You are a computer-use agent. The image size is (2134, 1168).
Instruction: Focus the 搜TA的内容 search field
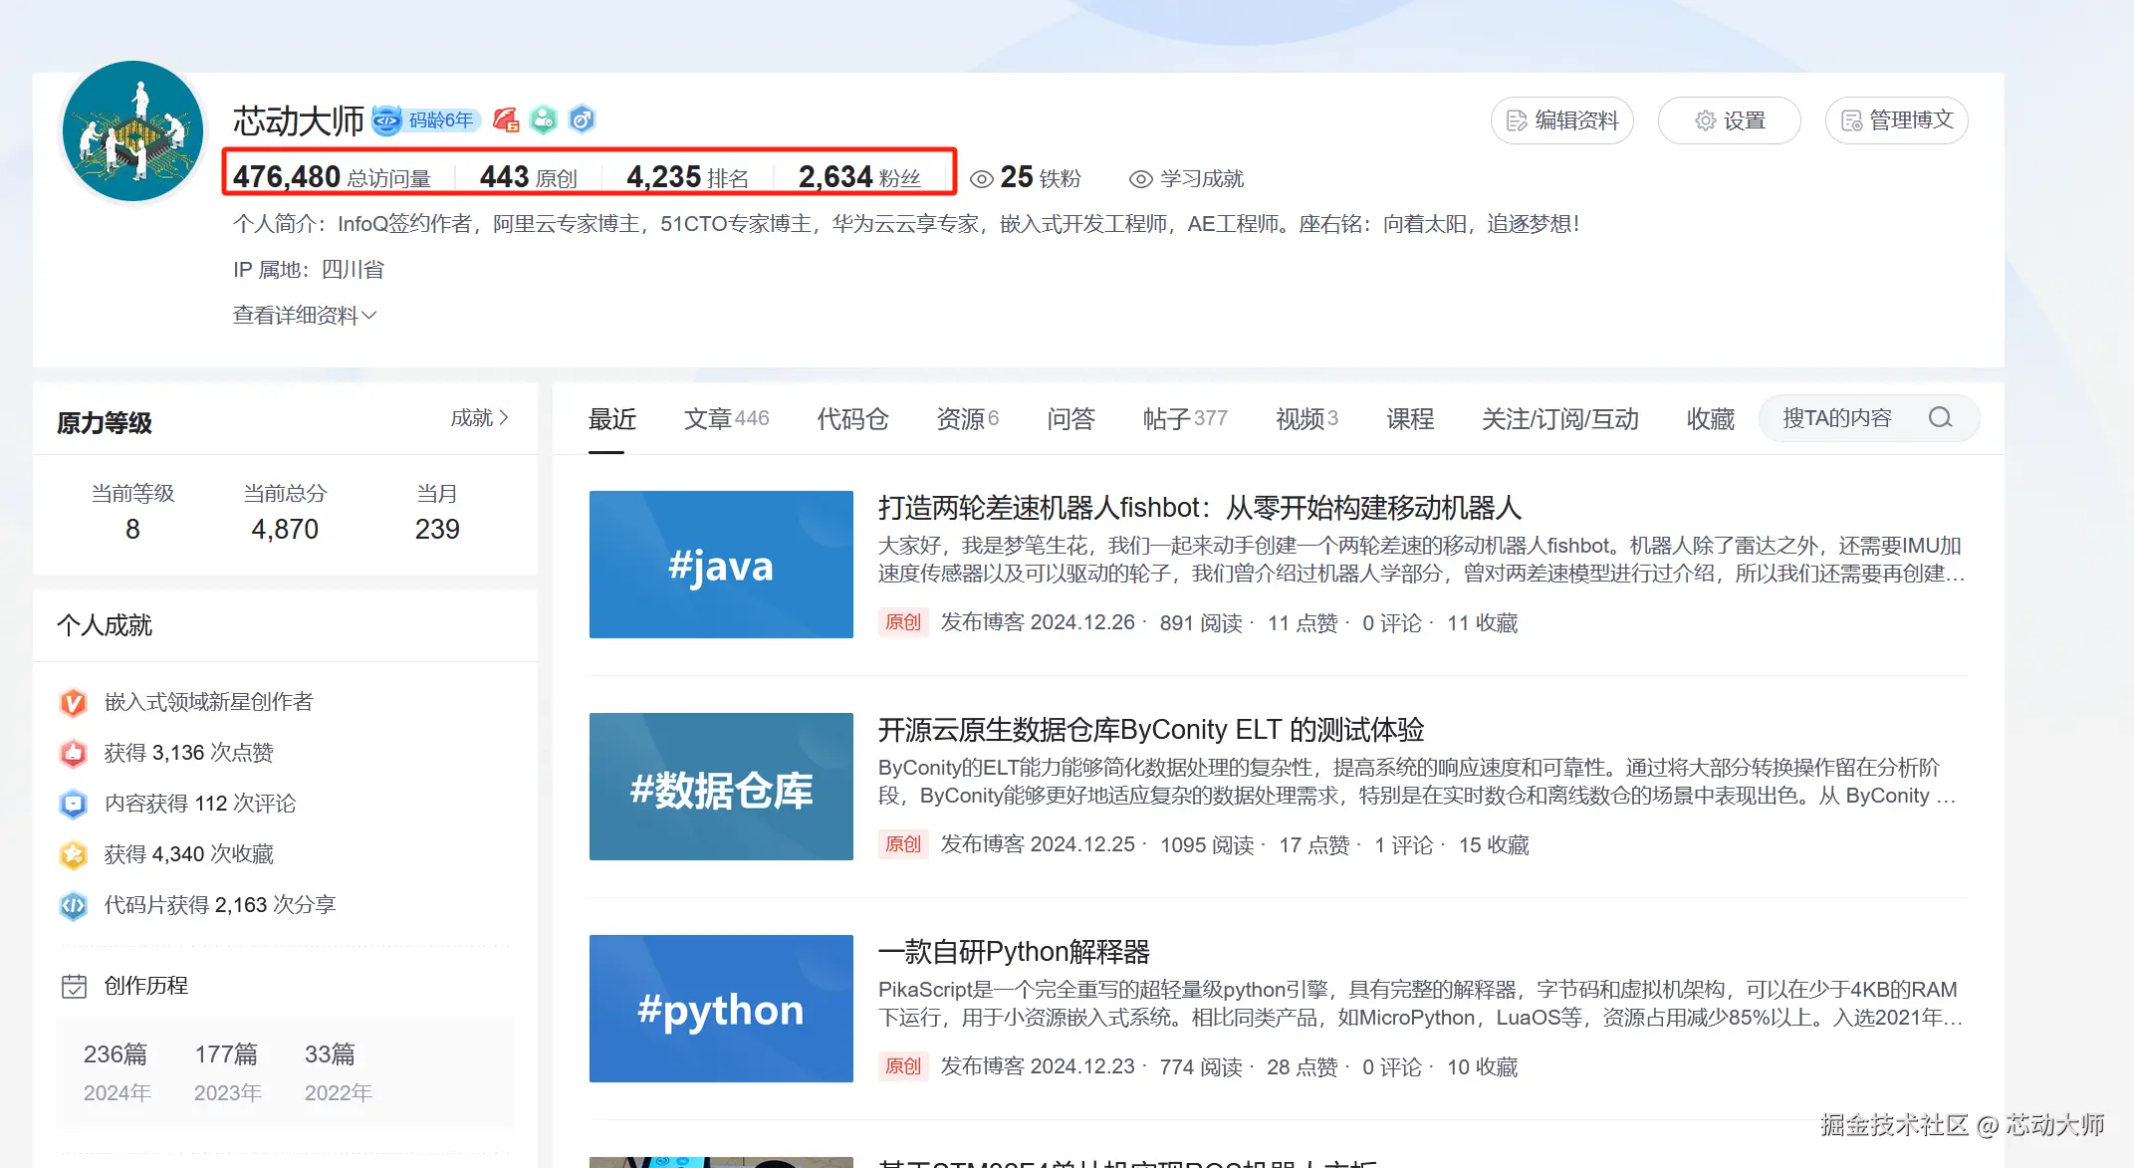1837,418
